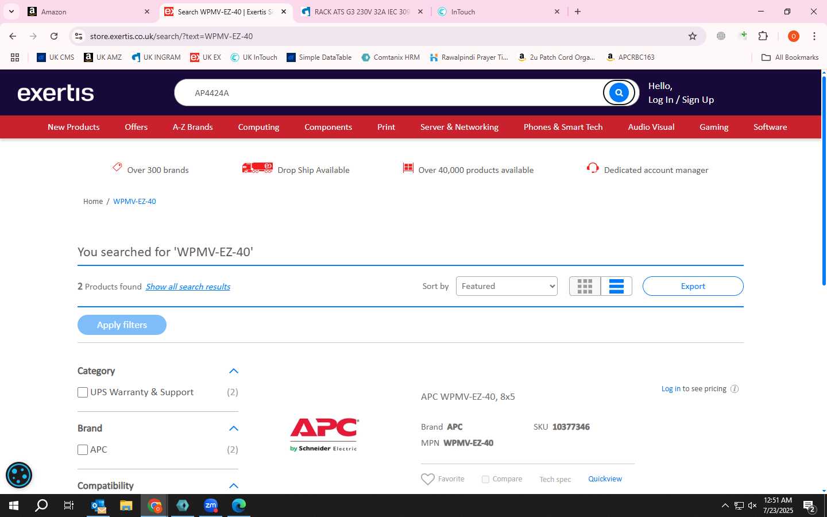
Task: Open the Sort by Featured dropdown
Action: 507,286
